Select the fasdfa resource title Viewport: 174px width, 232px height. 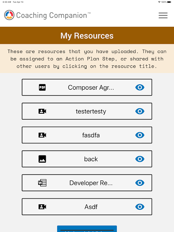tap(91, 135)
